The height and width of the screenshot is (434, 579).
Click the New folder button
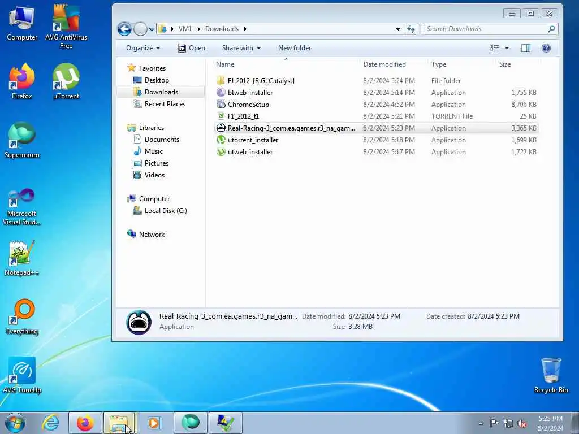pos(294,48)
